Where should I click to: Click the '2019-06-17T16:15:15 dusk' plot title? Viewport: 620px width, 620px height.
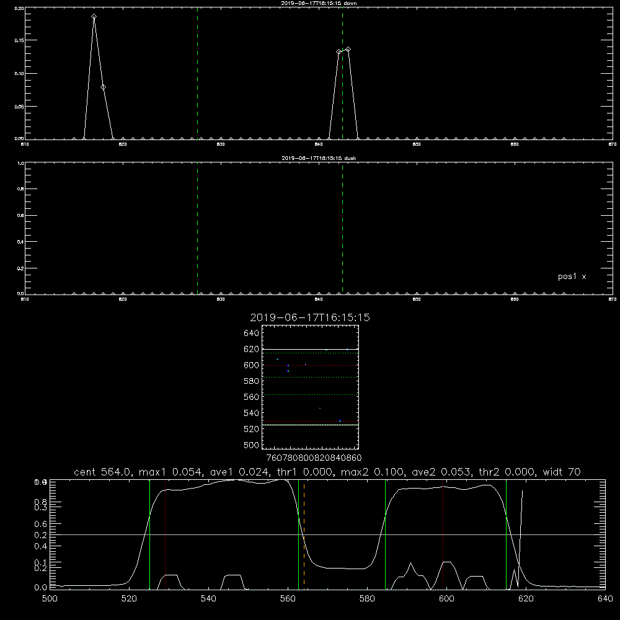(319, 158)
